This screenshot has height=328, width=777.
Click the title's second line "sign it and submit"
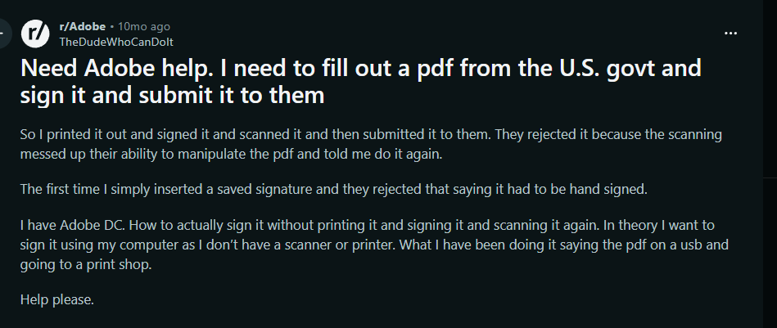click(x=174, y=96)
